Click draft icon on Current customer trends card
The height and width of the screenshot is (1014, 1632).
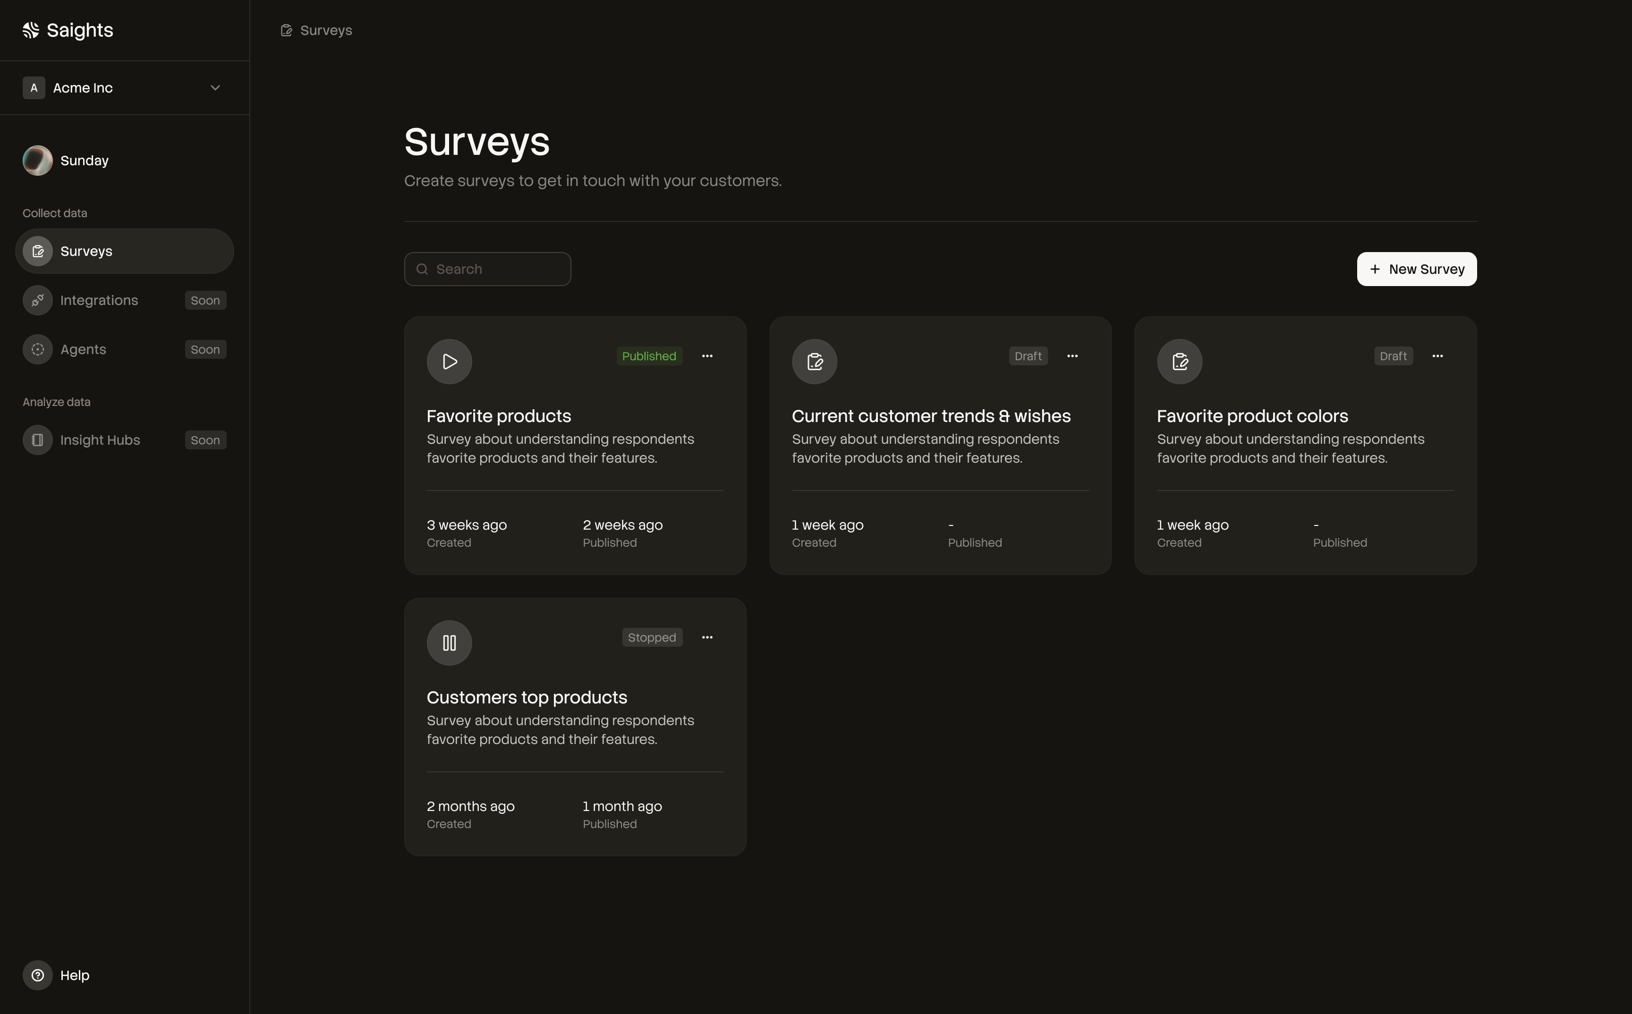click(x=814, y=362)
